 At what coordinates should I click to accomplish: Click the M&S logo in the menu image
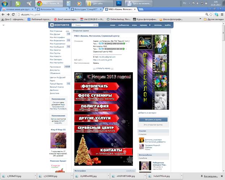click(79, 77)
